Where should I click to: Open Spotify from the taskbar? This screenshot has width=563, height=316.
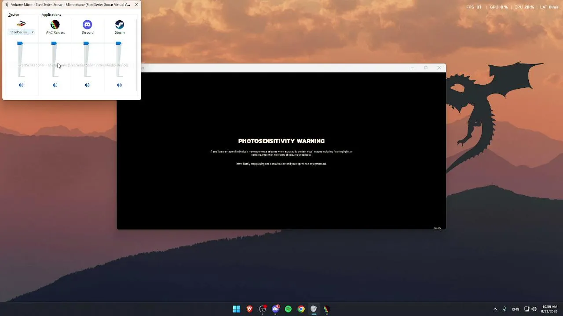click(x=288, y=309)
